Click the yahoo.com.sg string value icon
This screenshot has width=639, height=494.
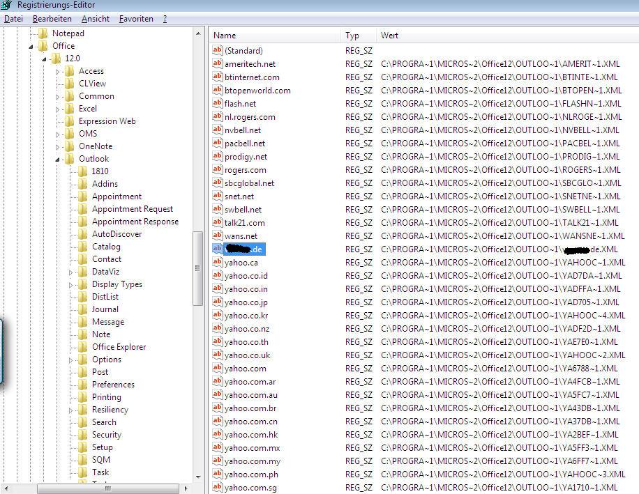pos(217,487)
